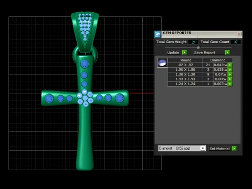Click the collapse handle under Total Gem Weight
This screenshot has width=252, height=189.
198,47
